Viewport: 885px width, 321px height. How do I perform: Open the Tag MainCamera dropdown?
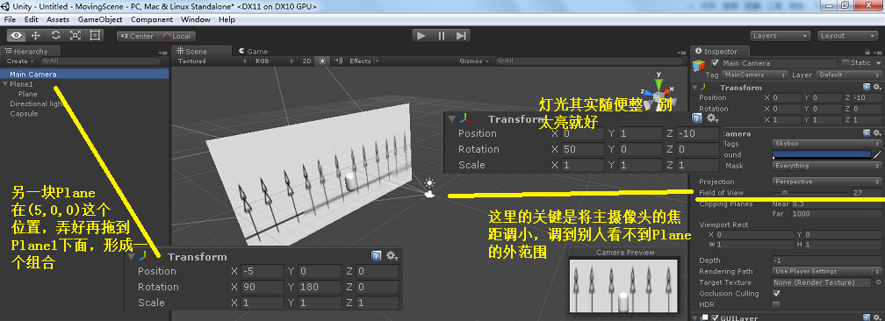755,75
